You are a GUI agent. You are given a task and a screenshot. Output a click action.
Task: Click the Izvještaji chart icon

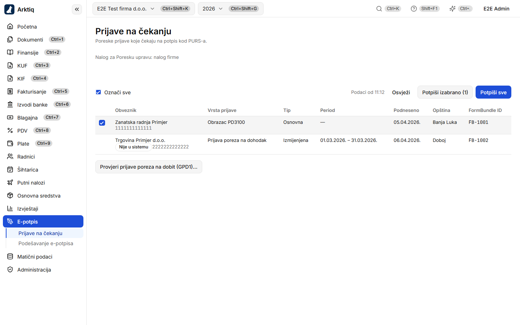click(10, 208)
